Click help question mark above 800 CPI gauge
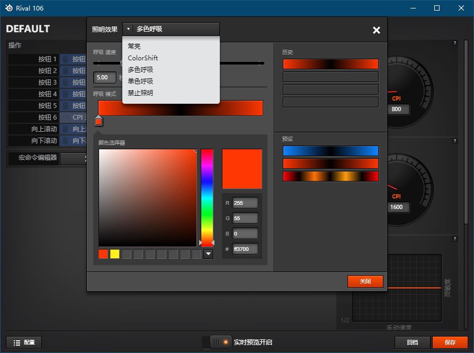The height and width of the screenshot is (353, 474). (x=454, y=43)
